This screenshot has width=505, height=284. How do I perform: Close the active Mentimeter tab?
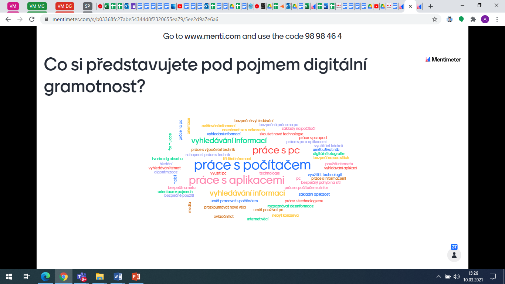(x=410, y=6)
